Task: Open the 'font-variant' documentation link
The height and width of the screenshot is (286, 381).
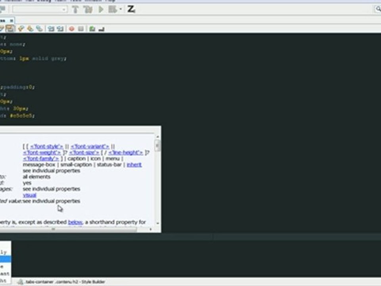Action: 90,147
